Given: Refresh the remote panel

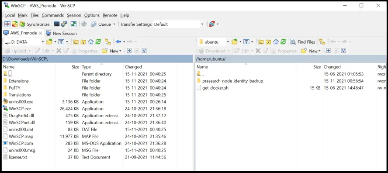Looking at the screenshot, I should (283, 42).
